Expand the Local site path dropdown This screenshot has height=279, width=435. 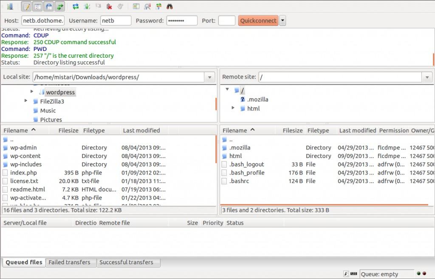coord(209,77)
